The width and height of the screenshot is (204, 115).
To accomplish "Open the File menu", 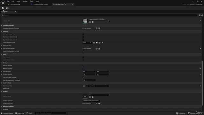I will [8, 1].
